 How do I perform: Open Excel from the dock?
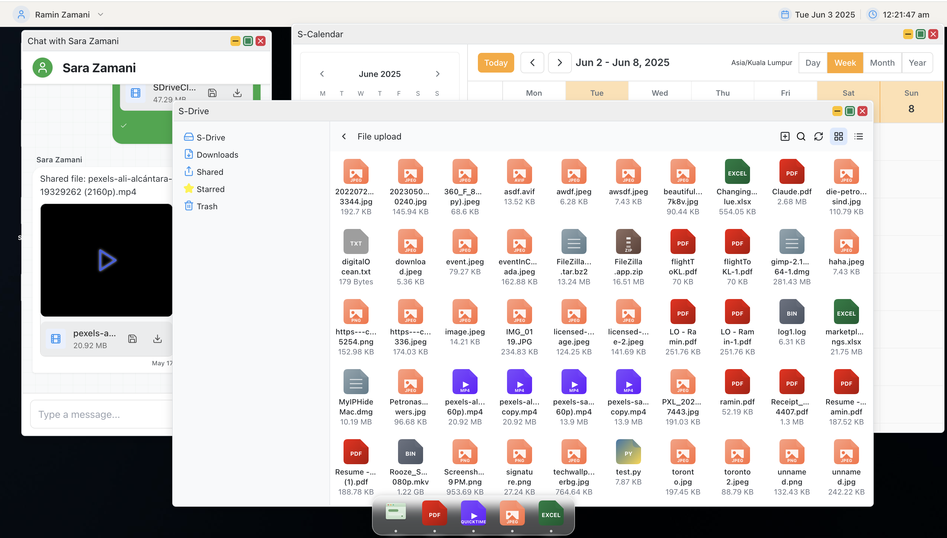[551, 514]
